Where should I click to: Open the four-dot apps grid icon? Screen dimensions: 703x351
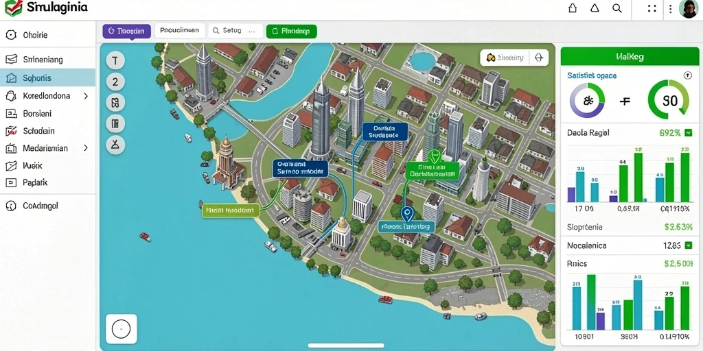click(x=652, y=8)
